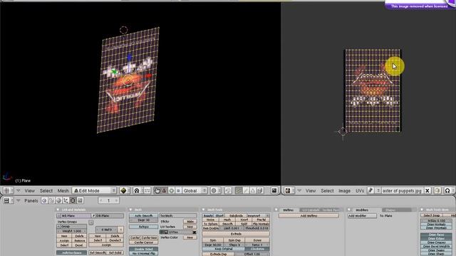Switch to Editing context icon in Panels

pyautogui.click(x=73, y=201)
